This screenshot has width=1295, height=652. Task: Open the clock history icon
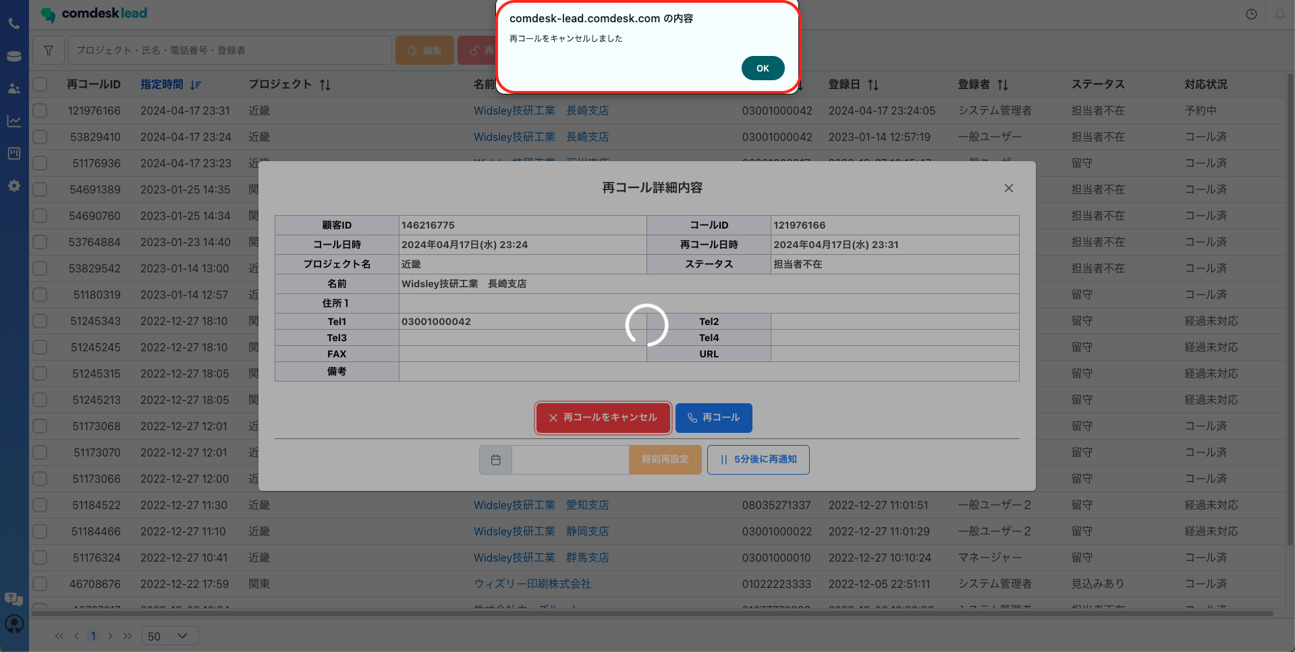(1251, 14)
